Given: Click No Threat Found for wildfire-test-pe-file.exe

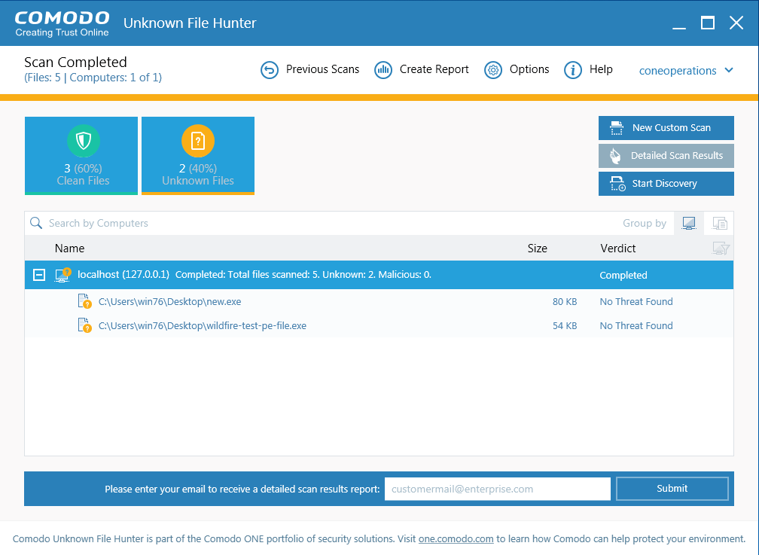Looking at the screenshot, I should pos(636,325).
